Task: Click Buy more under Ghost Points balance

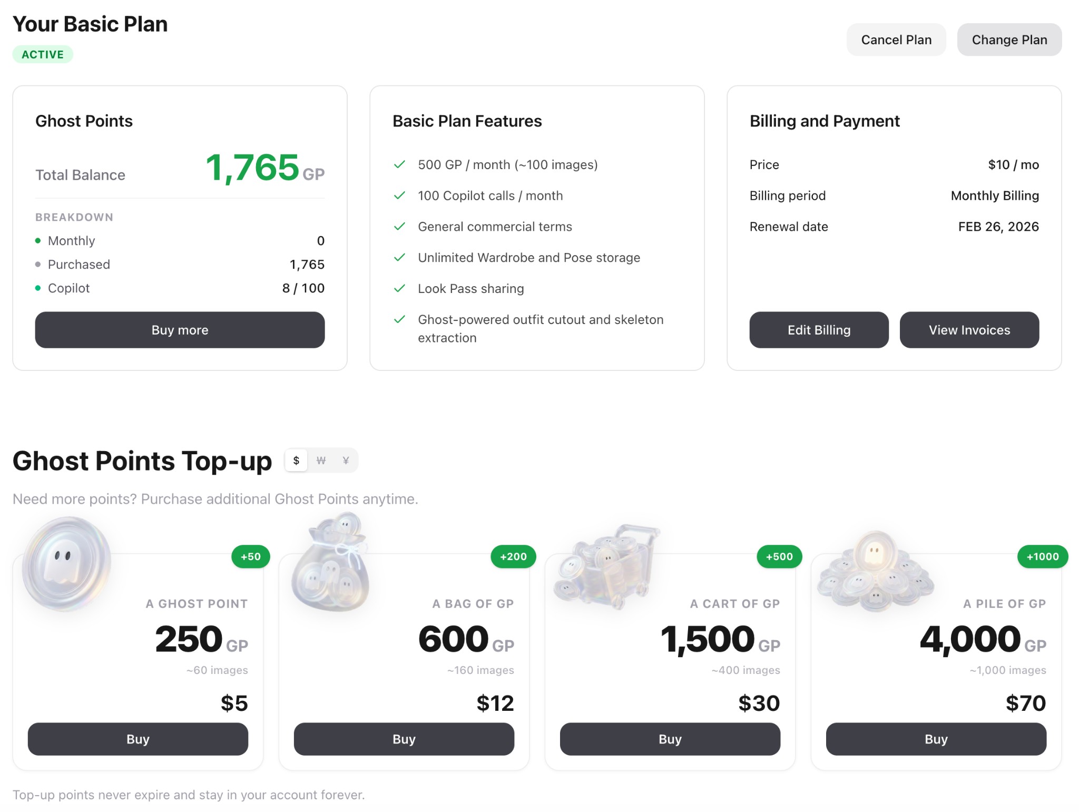Action: coord(180,330)
